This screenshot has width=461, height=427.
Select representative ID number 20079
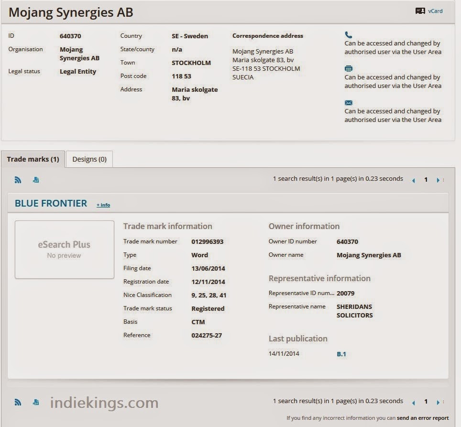point(345,293)
